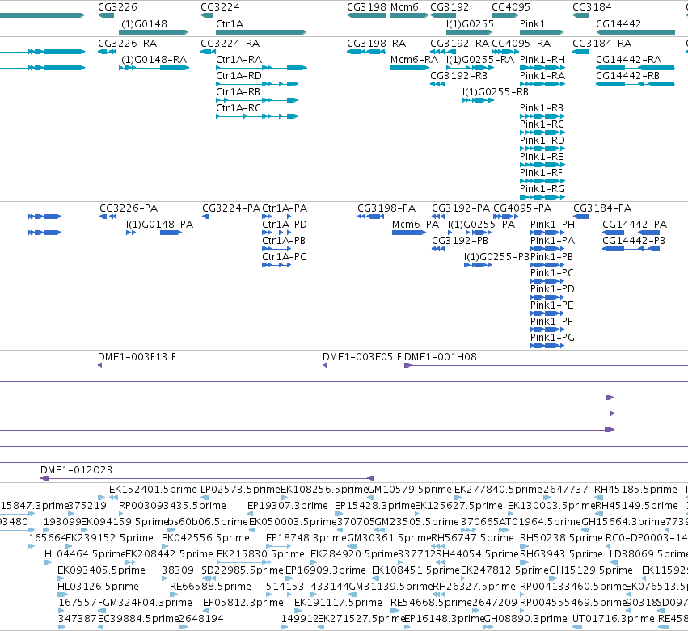The height and width of the screenshot is (631, 688).
Task: Select the CG14442 gene label
Action: (x=618, y=23)
